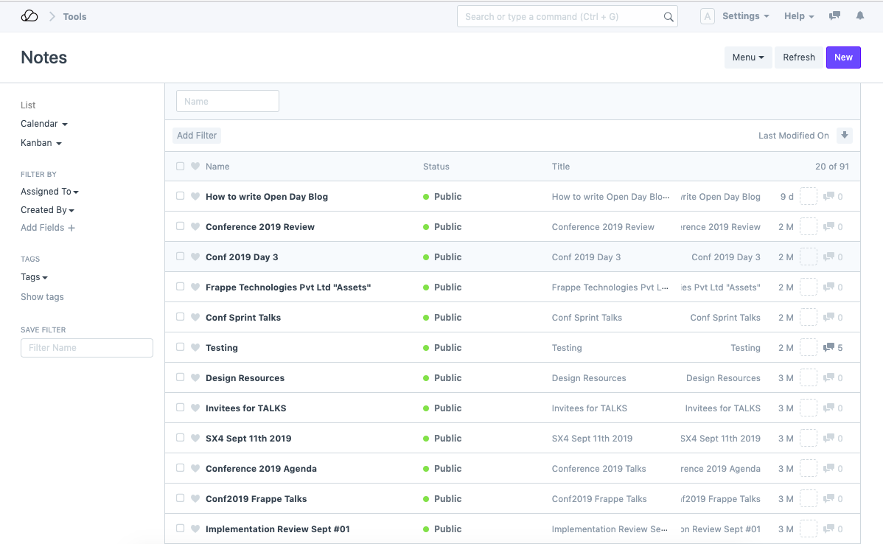Open the Settings menu in navbar
Viewport: 883px width, 544px height.
pyautogui.click(x=745, y=16)
